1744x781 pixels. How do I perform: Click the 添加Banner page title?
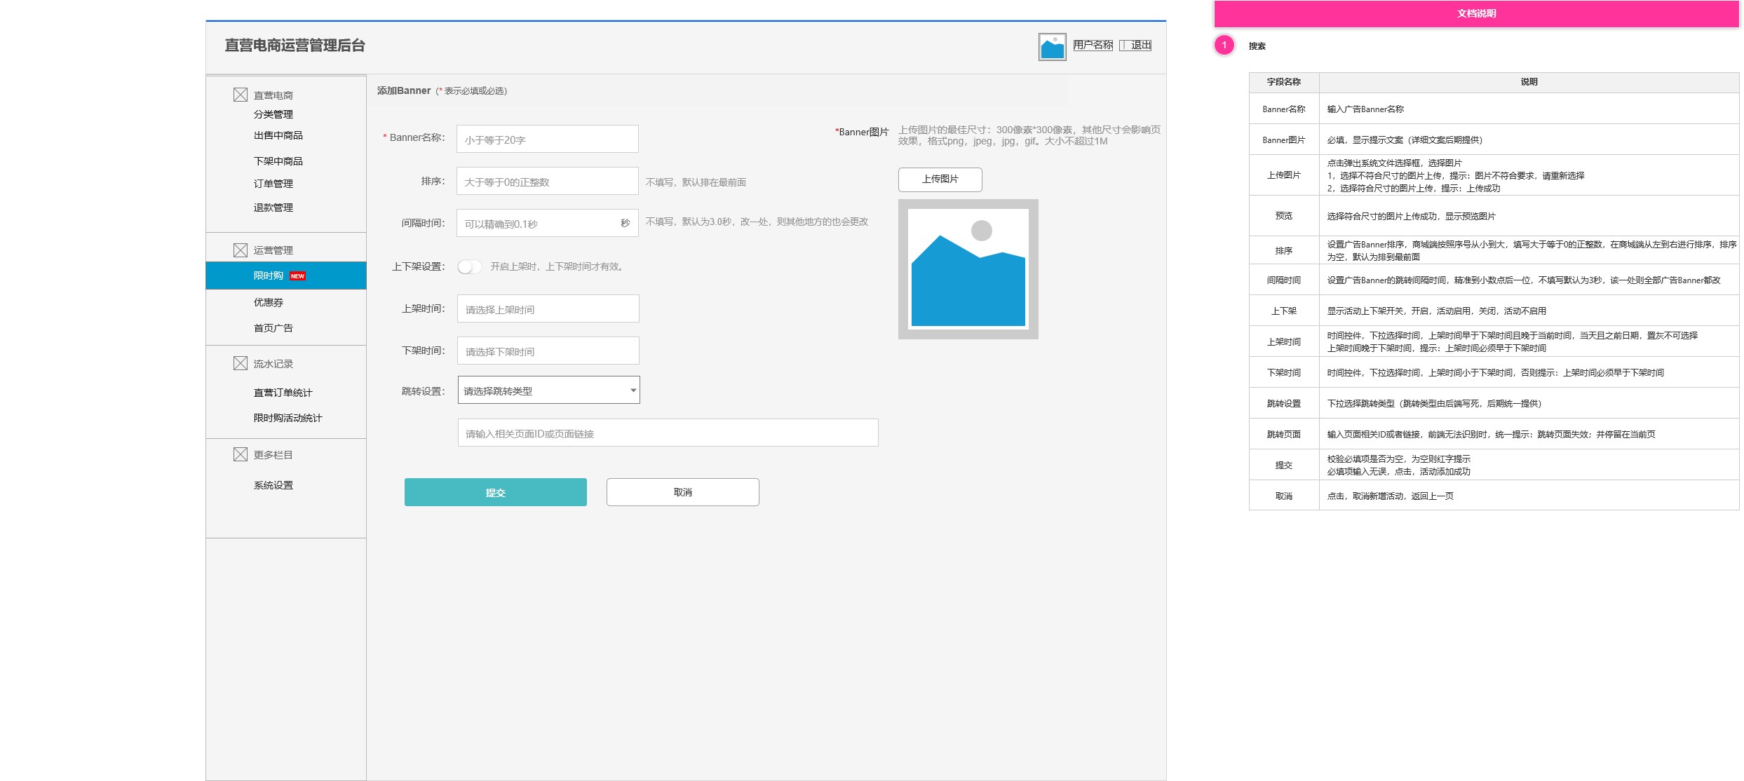point(404,90)
